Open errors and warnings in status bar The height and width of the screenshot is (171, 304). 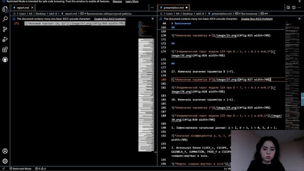(x=40, y=169)
